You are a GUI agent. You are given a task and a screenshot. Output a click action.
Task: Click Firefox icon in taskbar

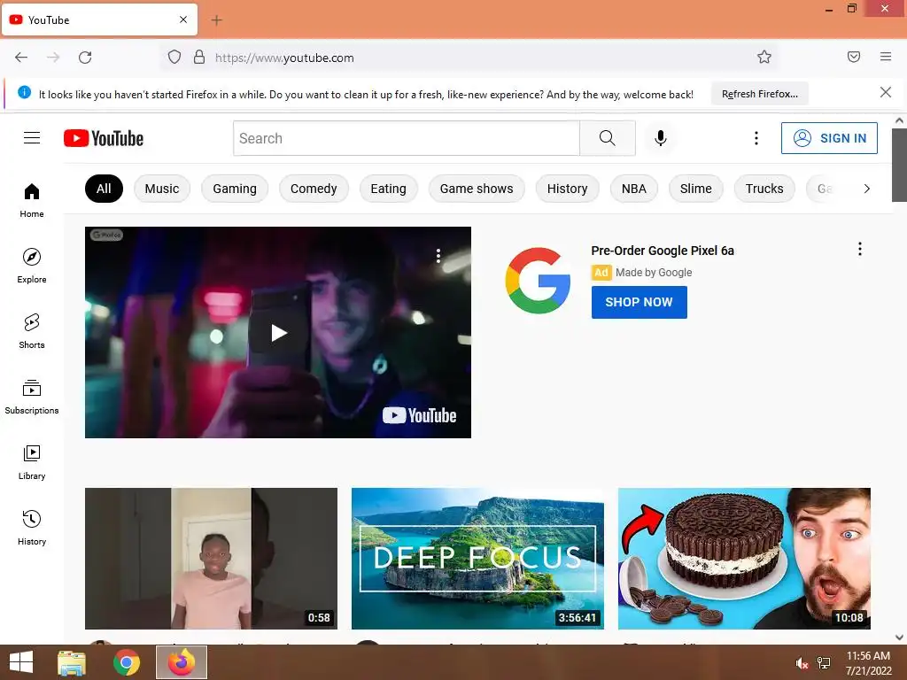tap(181, 662)
